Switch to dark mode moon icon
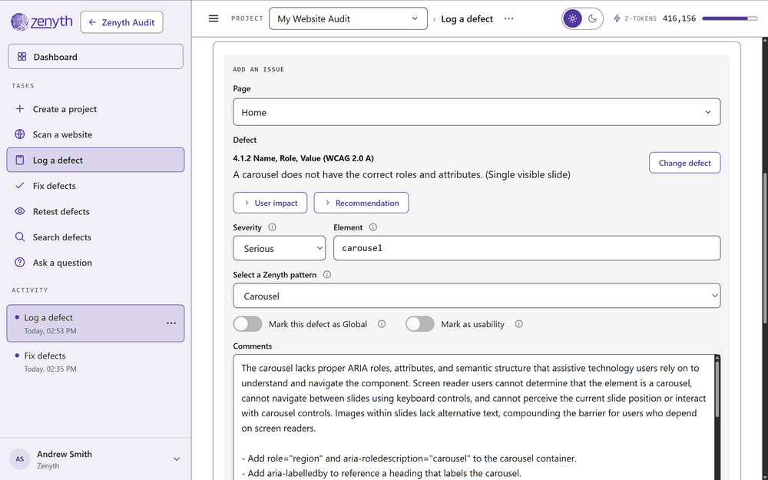The image size is (768, 480). tap(593, 18)
